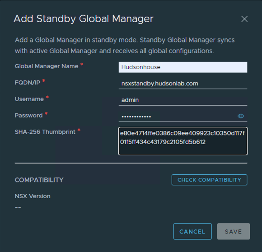Viewport: 262px width, 252px height.
Task: Run the Check Compatibility button
Action: tap(209, 180)
